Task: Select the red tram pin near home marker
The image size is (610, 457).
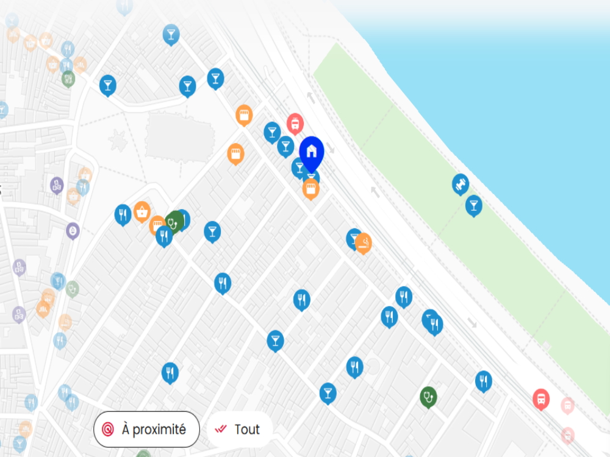Action: (295, 123)
